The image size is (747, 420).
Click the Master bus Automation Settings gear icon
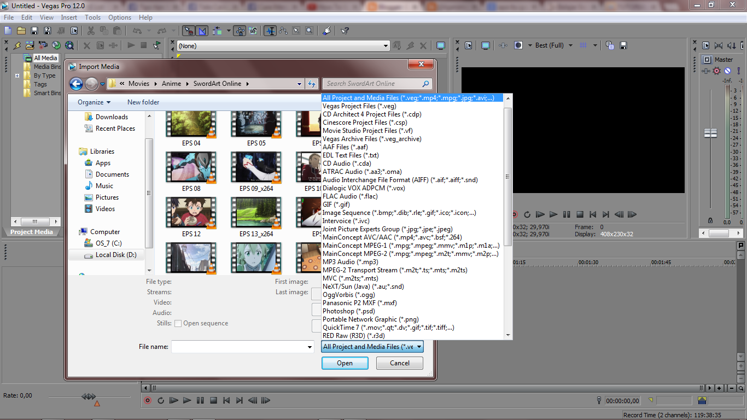(x=716, y=71)
